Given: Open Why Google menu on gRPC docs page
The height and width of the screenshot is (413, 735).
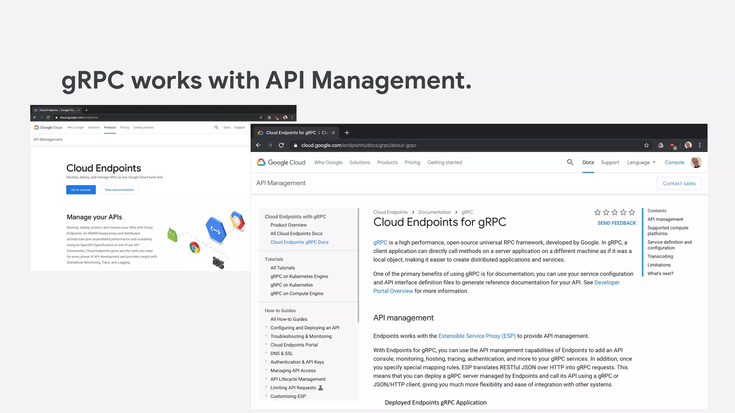Looking at the screenshot, I should 328,162.
